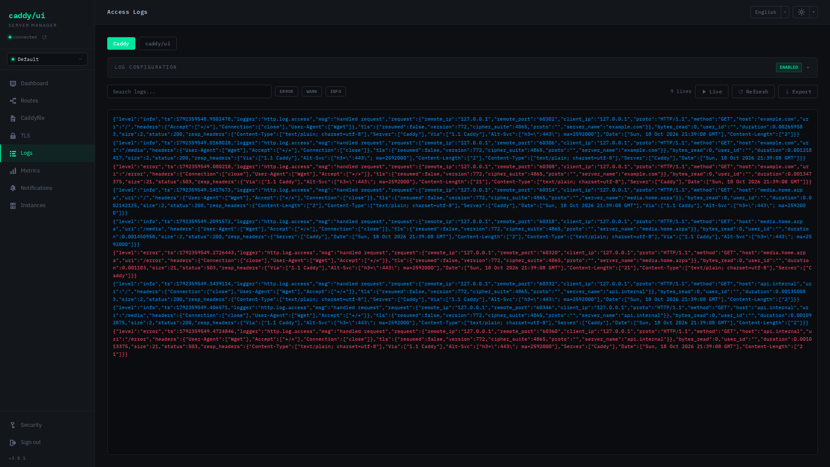Open the Routes page

pyautogui.click(x=47, y=101)
